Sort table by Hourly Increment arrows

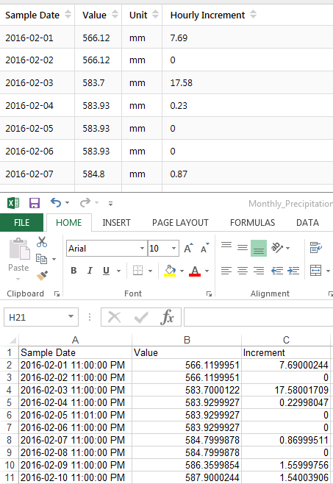pyautogui.click(x=253, y=15)
